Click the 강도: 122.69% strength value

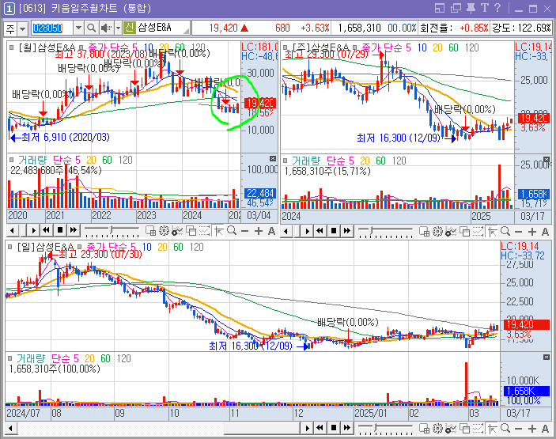click(x=521, y=28)
